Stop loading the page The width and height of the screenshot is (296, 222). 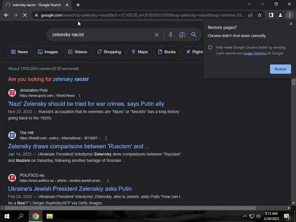point(25,15)
